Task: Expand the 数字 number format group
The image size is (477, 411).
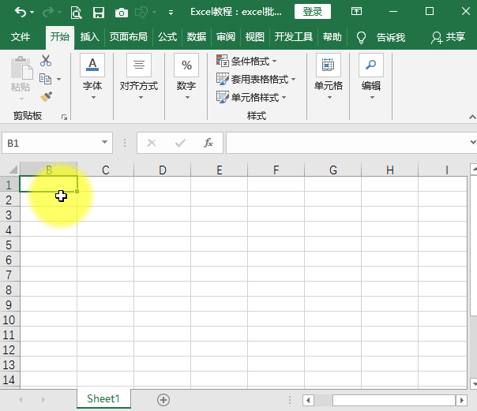Action: (186, 77)
